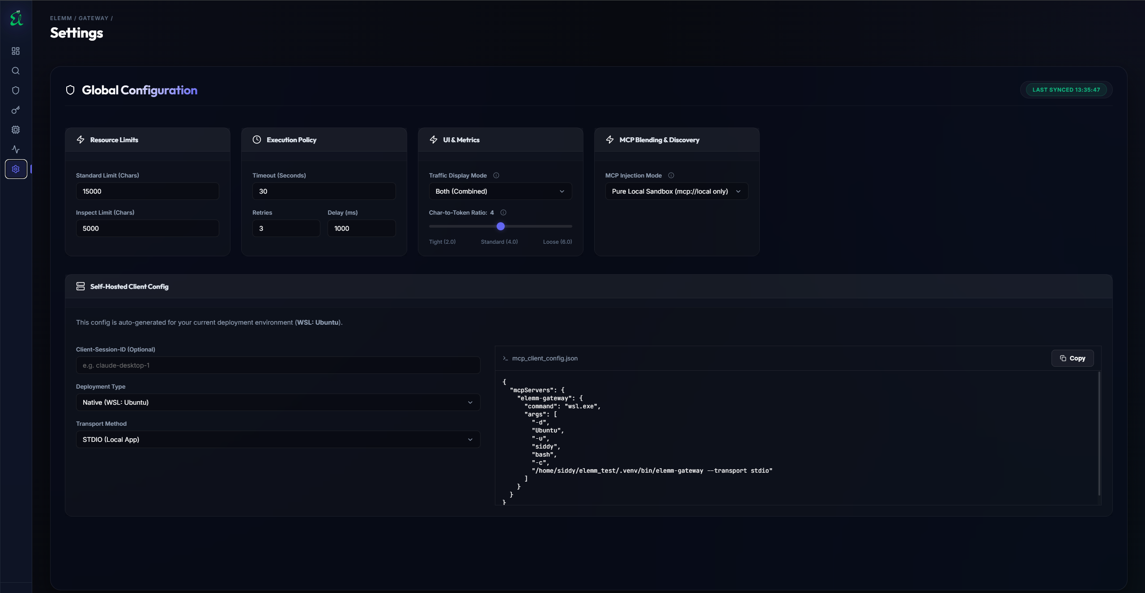Screen dimensions: 1145x593
Task: Click the "bash" argument line in the config
Action: [x=544, y=455]
